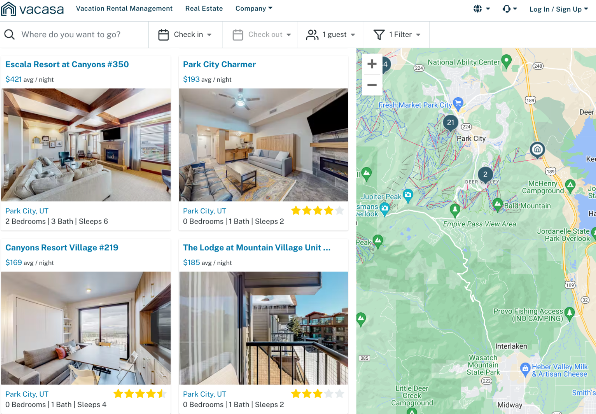Click the Bald Mountain pin
The height and width of the screenshot is (414, 596).
[498, 205]
